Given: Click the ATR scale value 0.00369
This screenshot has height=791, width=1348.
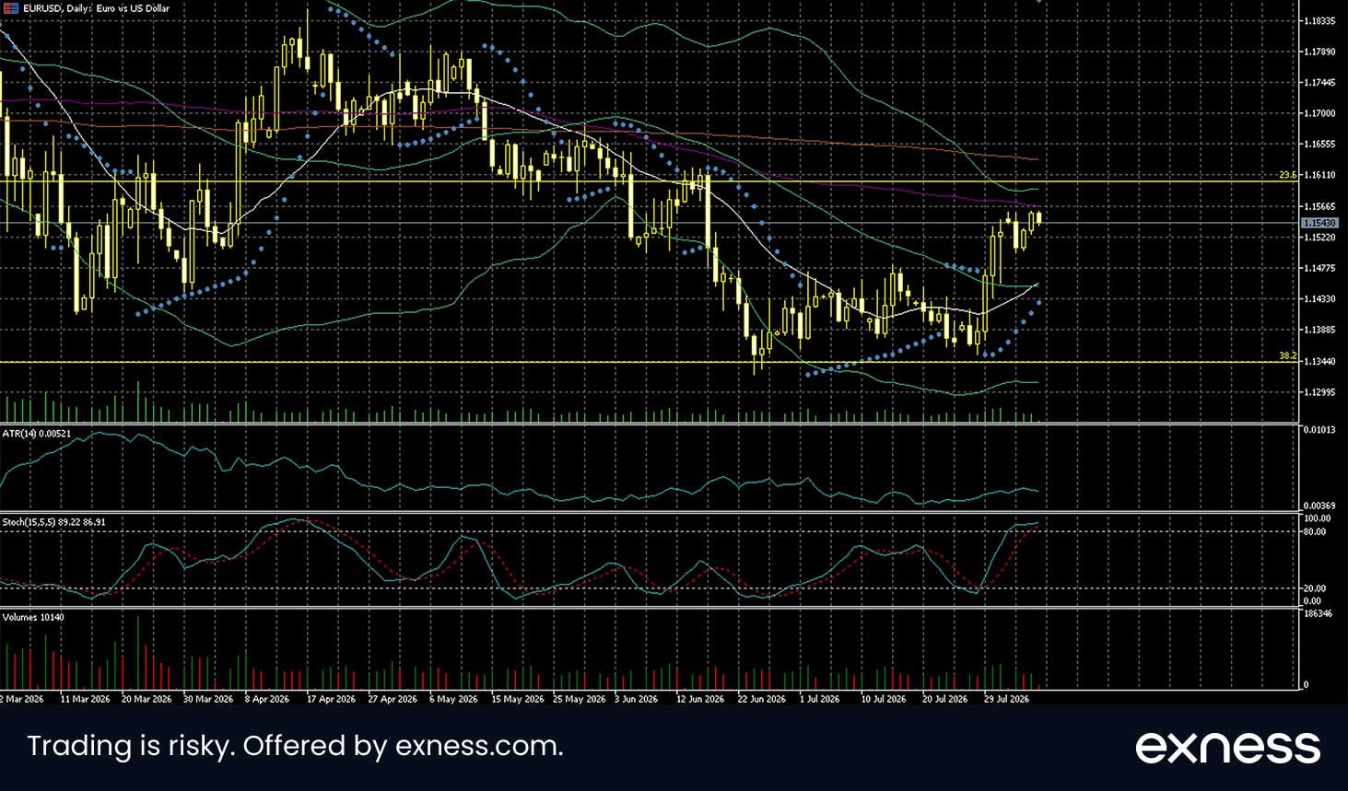Looking at the screenshot, I should 1319,506.
